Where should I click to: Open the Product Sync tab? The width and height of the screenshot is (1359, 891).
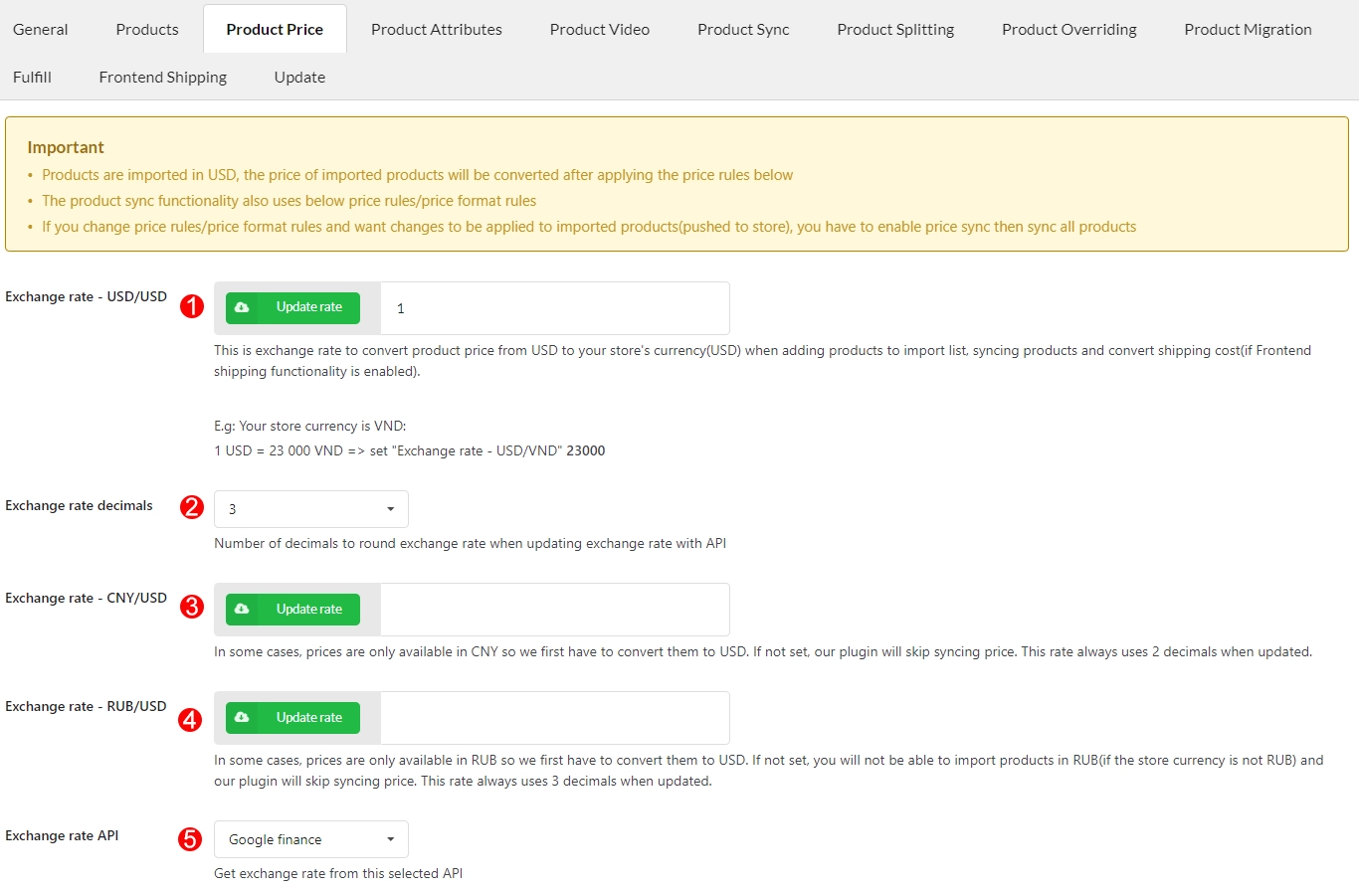coord(743,29)
